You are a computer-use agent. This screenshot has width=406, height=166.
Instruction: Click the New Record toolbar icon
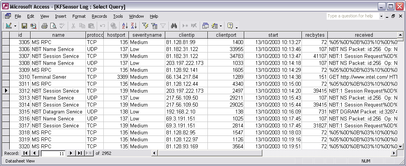pos(185,26)
